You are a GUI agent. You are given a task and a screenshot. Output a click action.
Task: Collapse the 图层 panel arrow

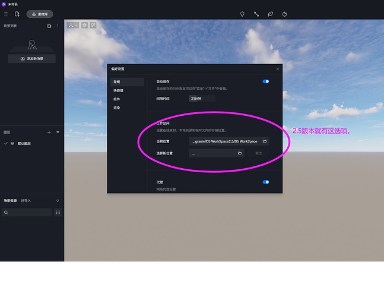[x=58, y=132]
